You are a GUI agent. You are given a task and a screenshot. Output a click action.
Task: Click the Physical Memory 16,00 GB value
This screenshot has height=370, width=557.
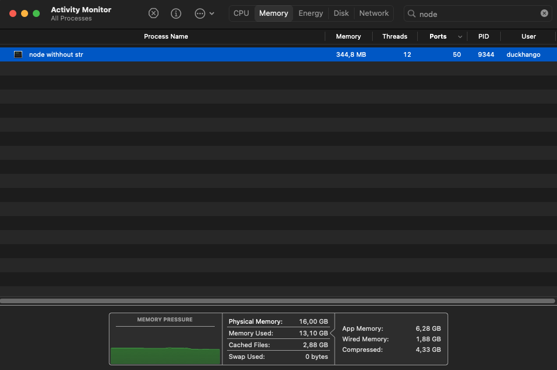pos(314,321)
